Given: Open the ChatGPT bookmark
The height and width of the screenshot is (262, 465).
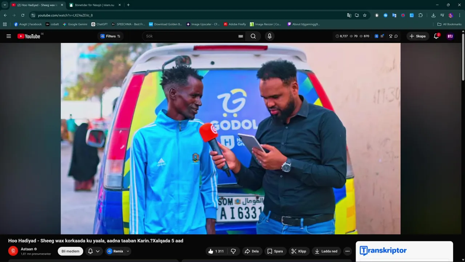Looking at the screenshot, I should [100, 24].
